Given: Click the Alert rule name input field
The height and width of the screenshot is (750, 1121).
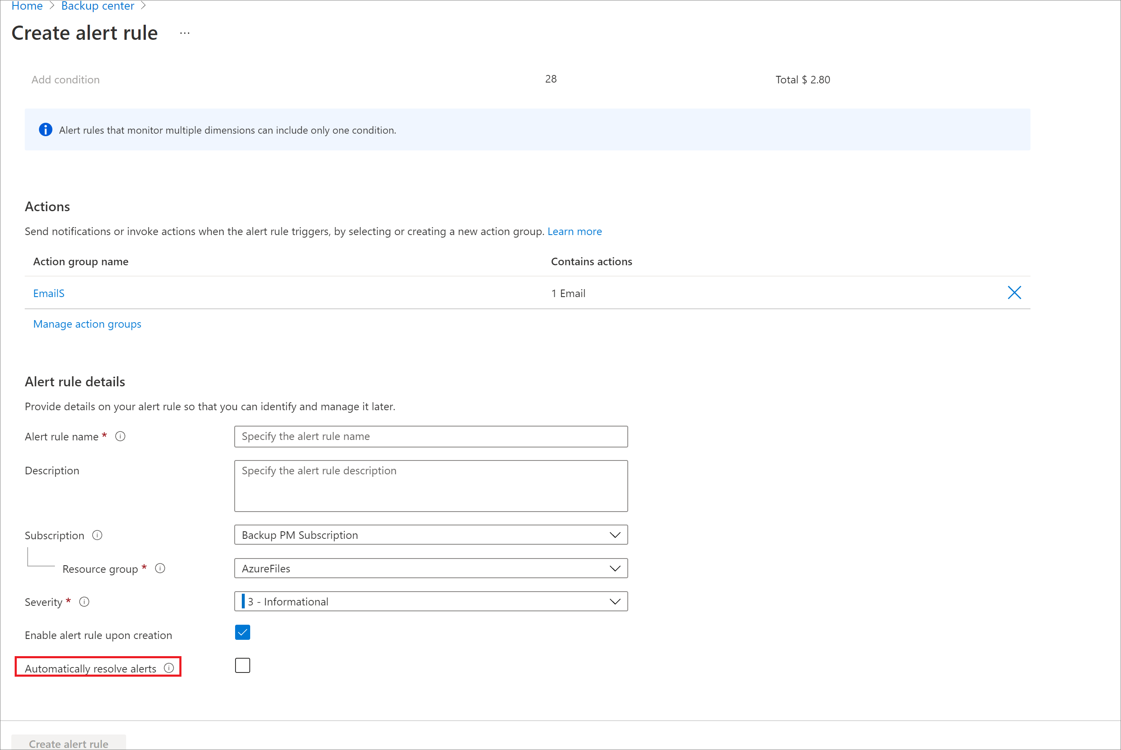Looking at the screenshot, I should pyautogui.click(x=430, y=436).
